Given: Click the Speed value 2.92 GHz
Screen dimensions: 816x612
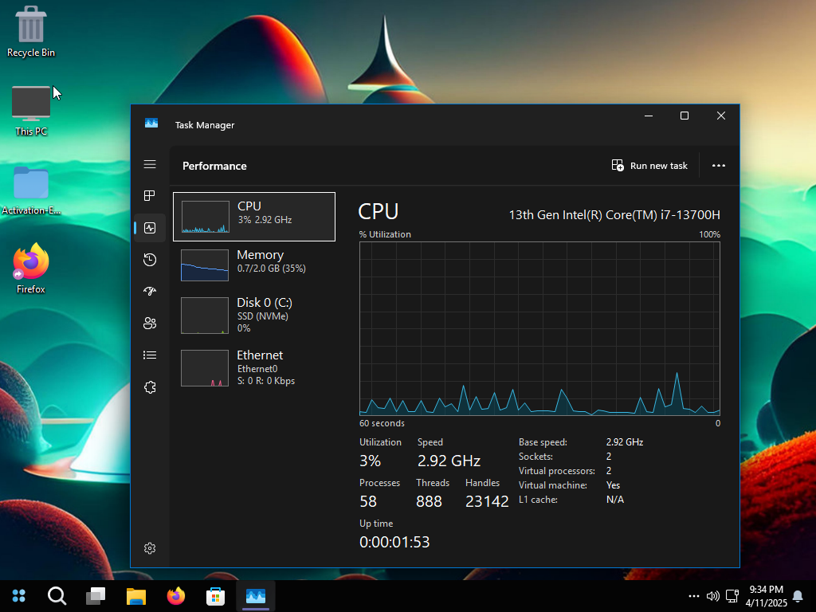Looking at the screenshot, I should (x=449, y=461).
